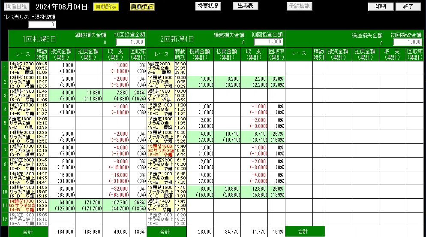Select Niigata race 5 cell 18頭芝1600 18-C
This screenshot has width=426, height=237.
[160, 123]
